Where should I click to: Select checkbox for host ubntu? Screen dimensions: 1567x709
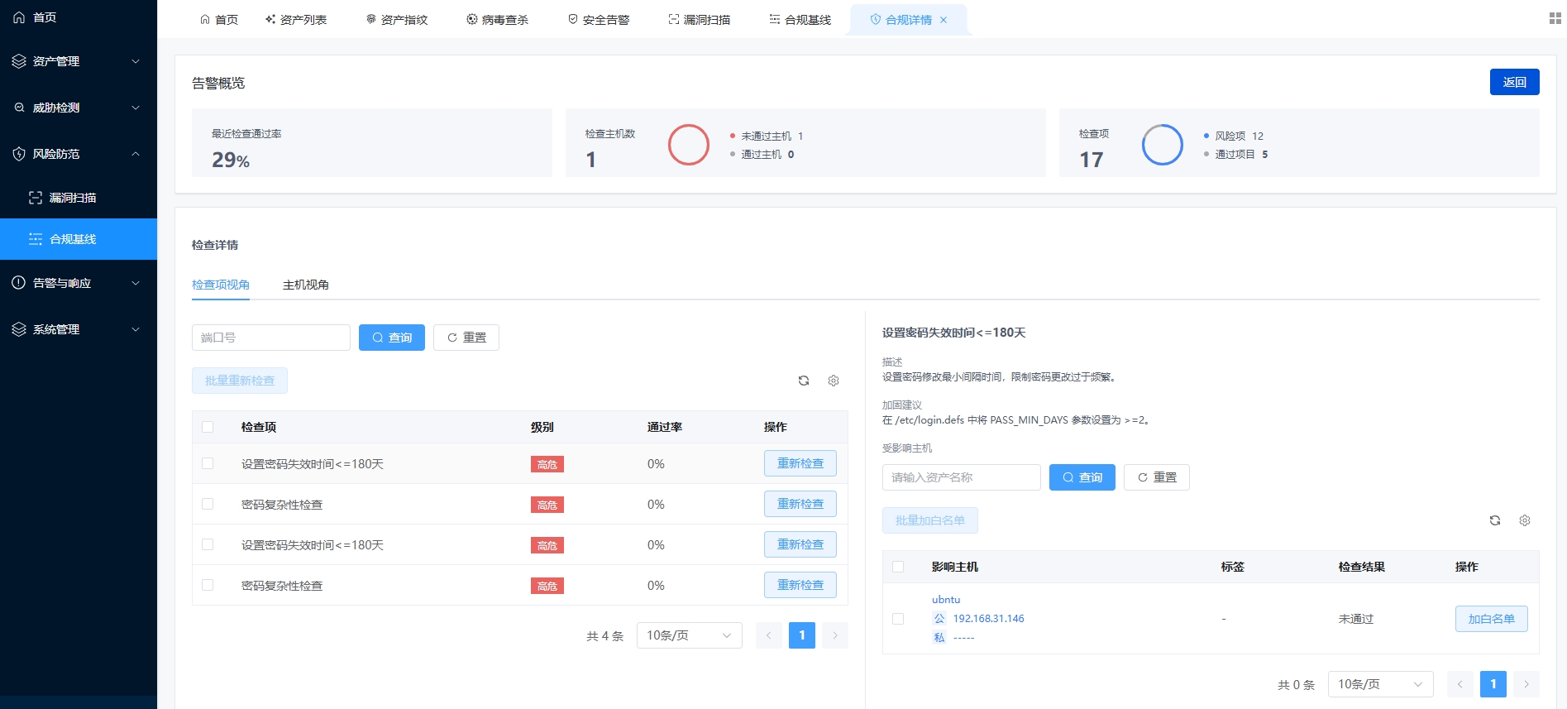pyautogui.click(x=898, y=619)
